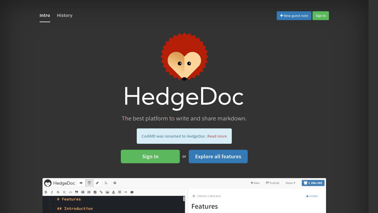Insert an image
The image size is (378, 213).
[x=107, y=192]
